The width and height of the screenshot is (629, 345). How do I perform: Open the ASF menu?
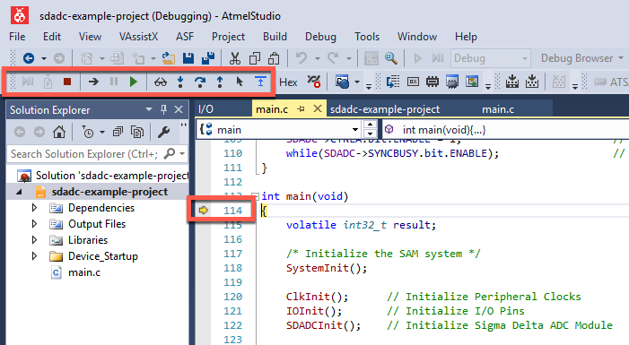coord(185,37)
